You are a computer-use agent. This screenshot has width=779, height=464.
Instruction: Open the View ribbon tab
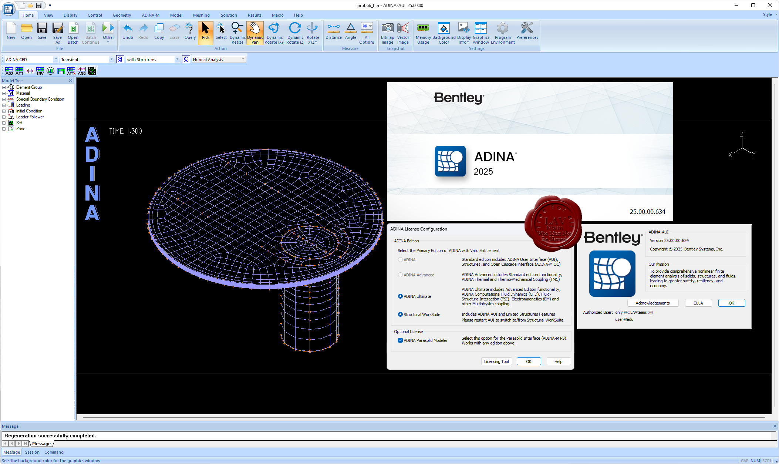[48, 15]
